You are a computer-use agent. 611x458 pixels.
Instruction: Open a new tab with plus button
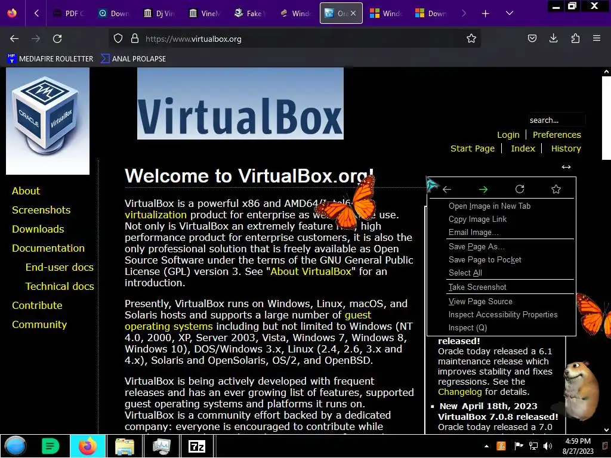coord(485,14)
